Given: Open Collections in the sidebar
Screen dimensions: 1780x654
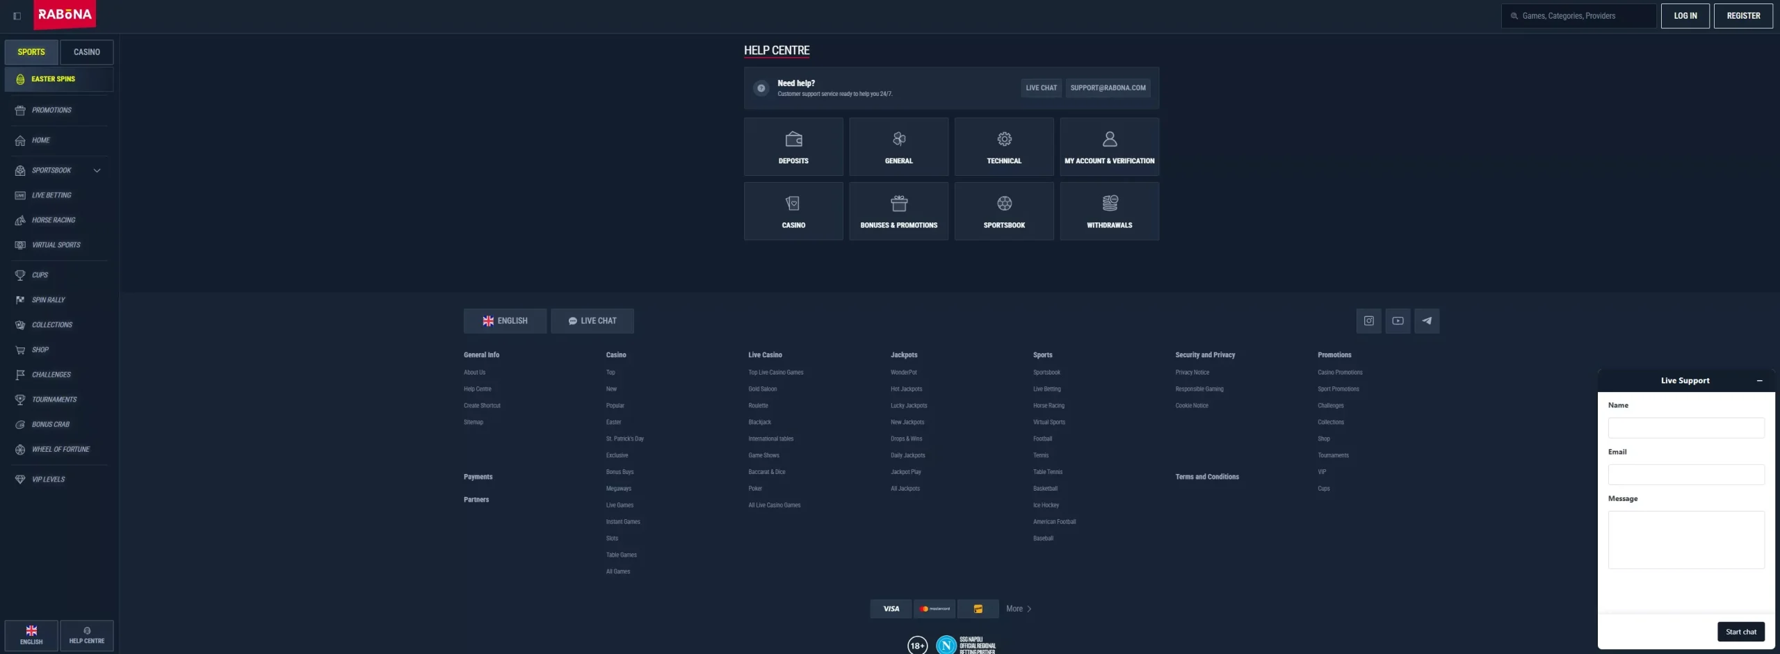Looking at the screenshot, I should (x=59, y=325).
